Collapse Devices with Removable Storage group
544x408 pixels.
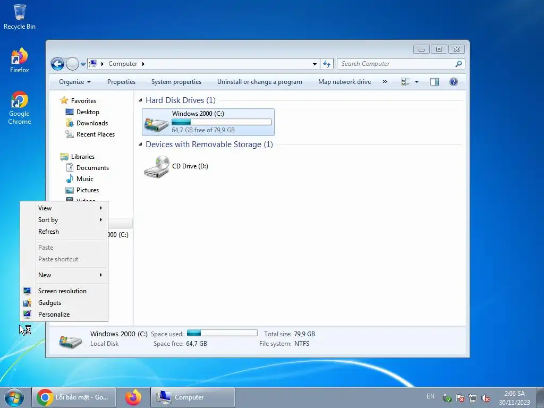pos(140,144)
